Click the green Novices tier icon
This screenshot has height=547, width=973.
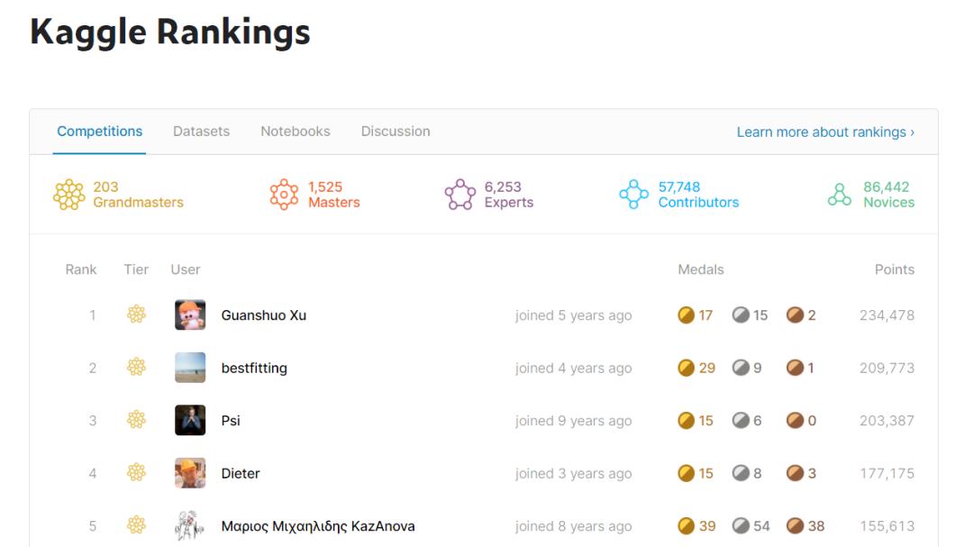coord(840,195)
